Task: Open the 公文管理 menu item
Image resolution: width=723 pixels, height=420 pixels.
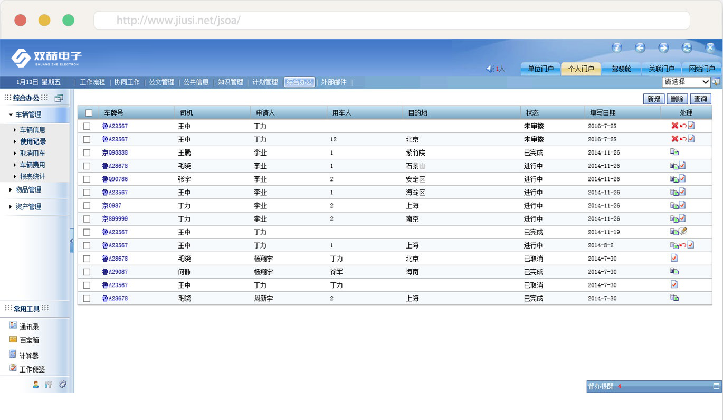Action: tap(161, 82)
